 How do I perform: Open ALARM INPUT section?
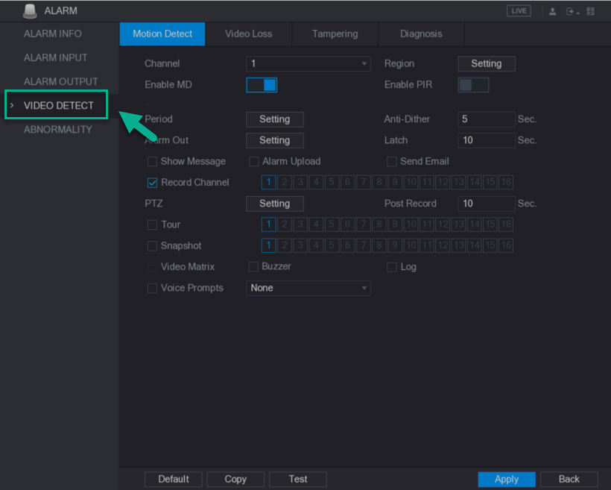click(x=55, y=57)
